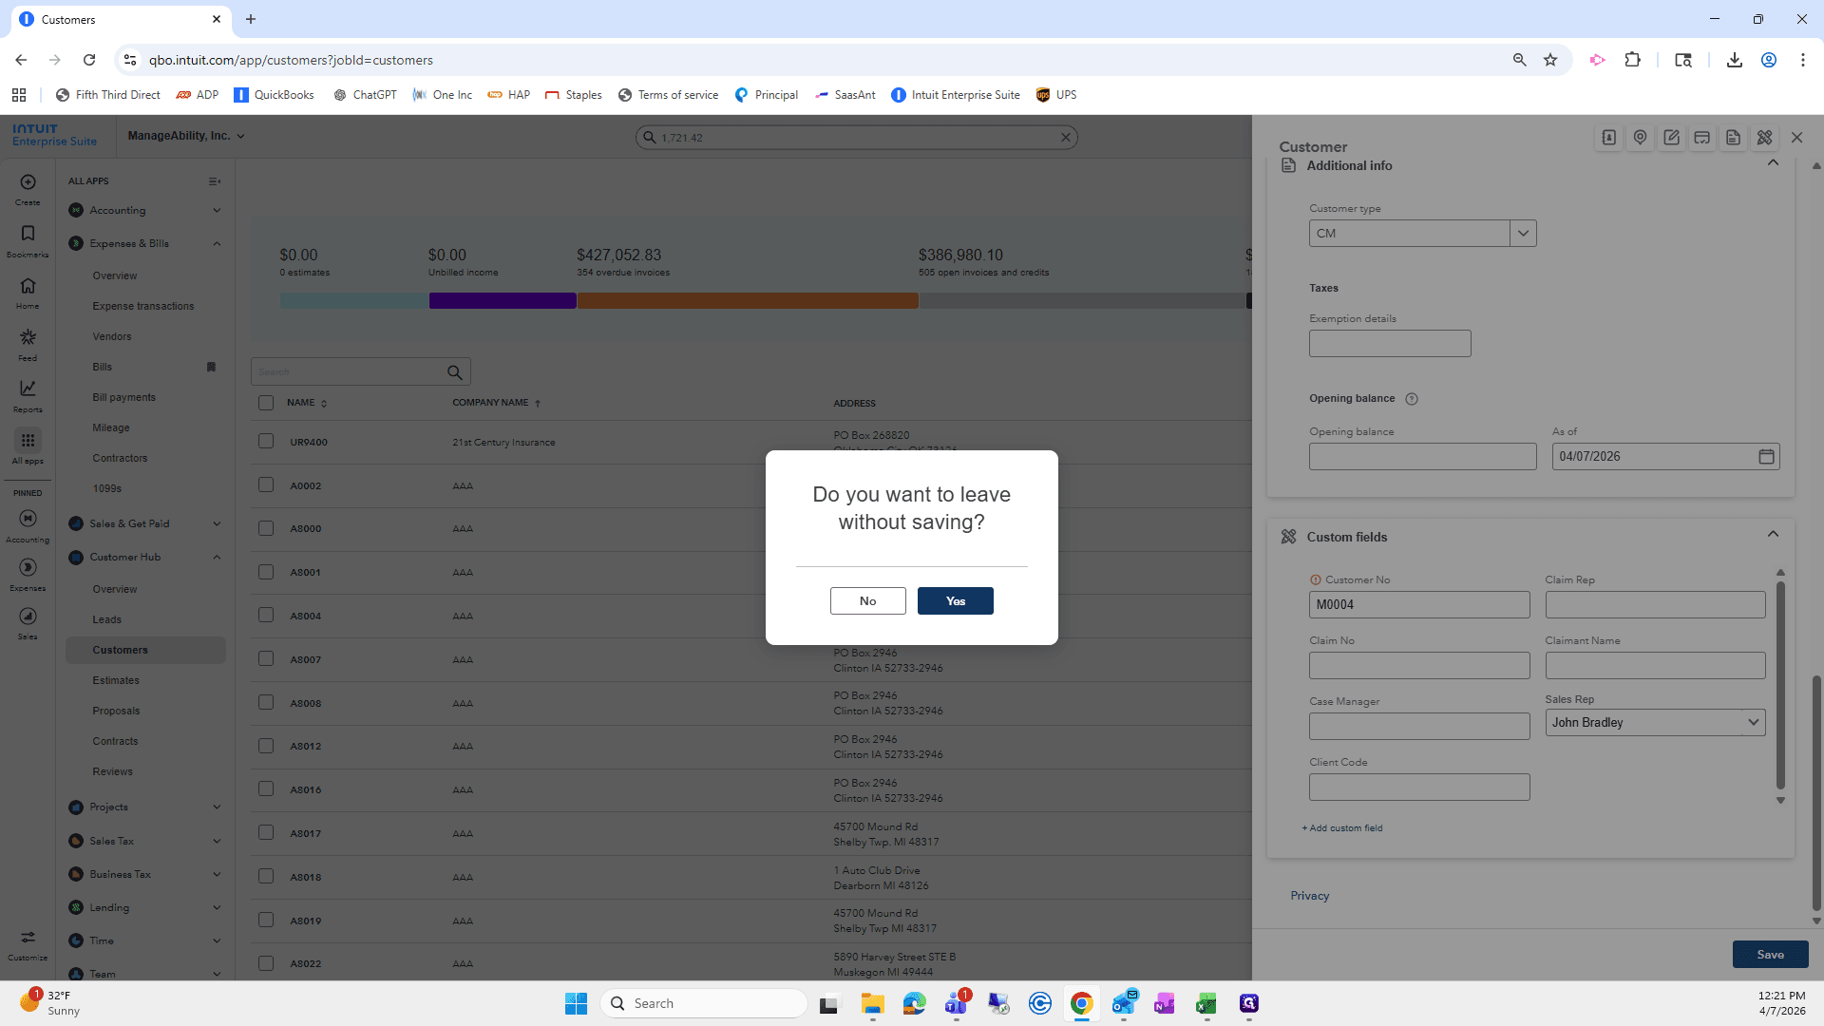The width and height of the screenshot is (1824, 1026).
Task: Click the Create plus icon in left rail
Action: (x=28, y=182)
